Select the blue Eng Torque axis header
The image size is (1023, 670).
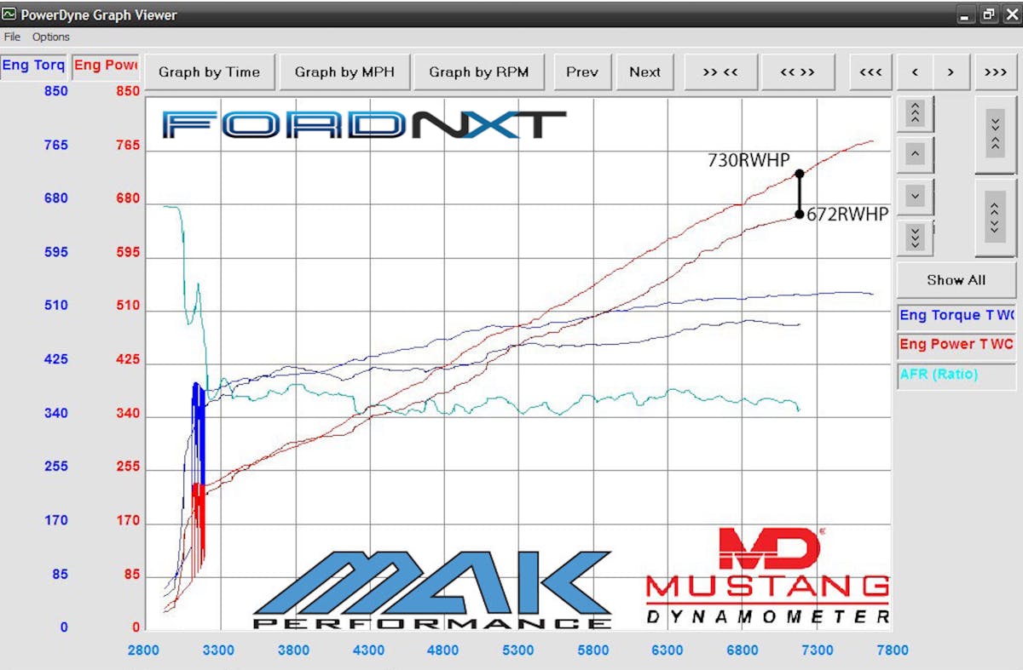pyautogui.click(x=34, y=66)
